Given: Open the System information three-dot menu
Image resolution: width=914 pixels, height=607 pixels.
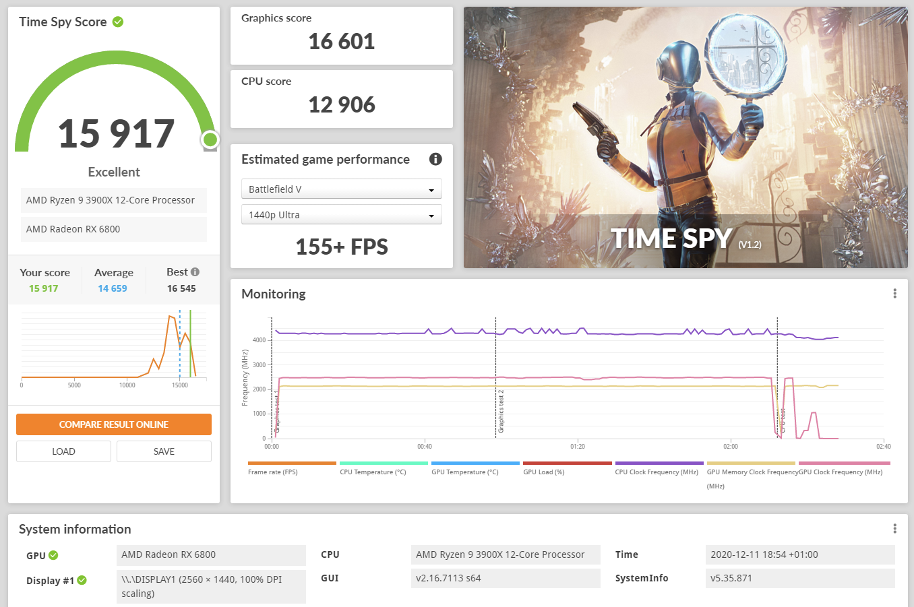Looking at the screenshot, I should pyautogui.click(x=894, y=529).
